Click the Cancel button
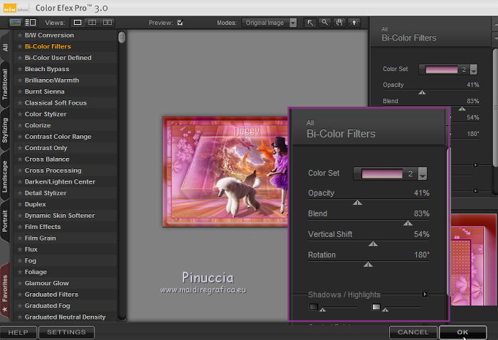This screenshot has height=340, width=498. tap(413, 332)
